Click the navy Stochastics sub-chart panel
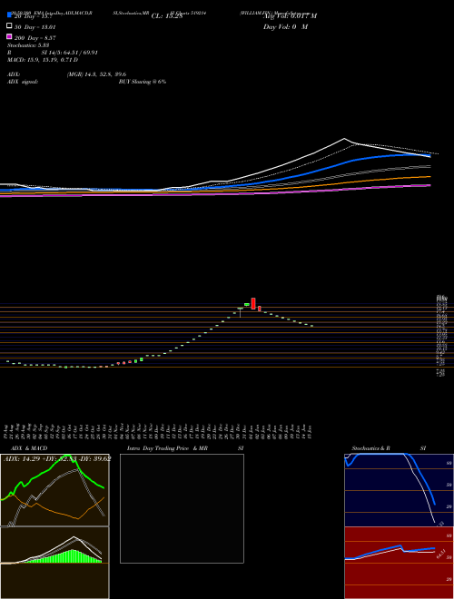 399,490
